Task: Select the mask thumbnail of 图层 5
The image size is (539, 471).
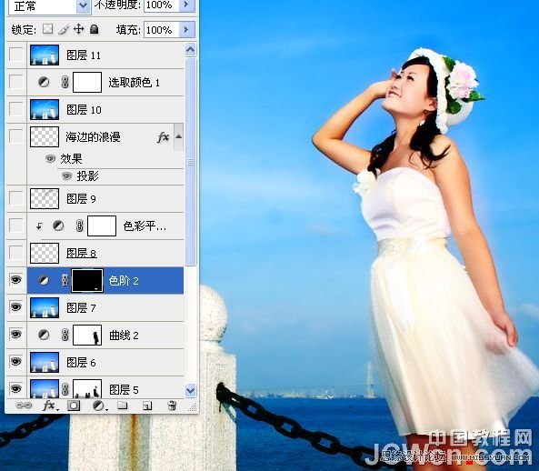Action: point(87,388)
